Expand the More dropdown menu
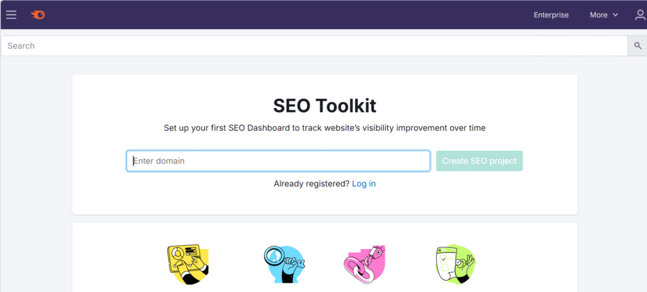Viewport: 647px width, 292px height. 603,15
